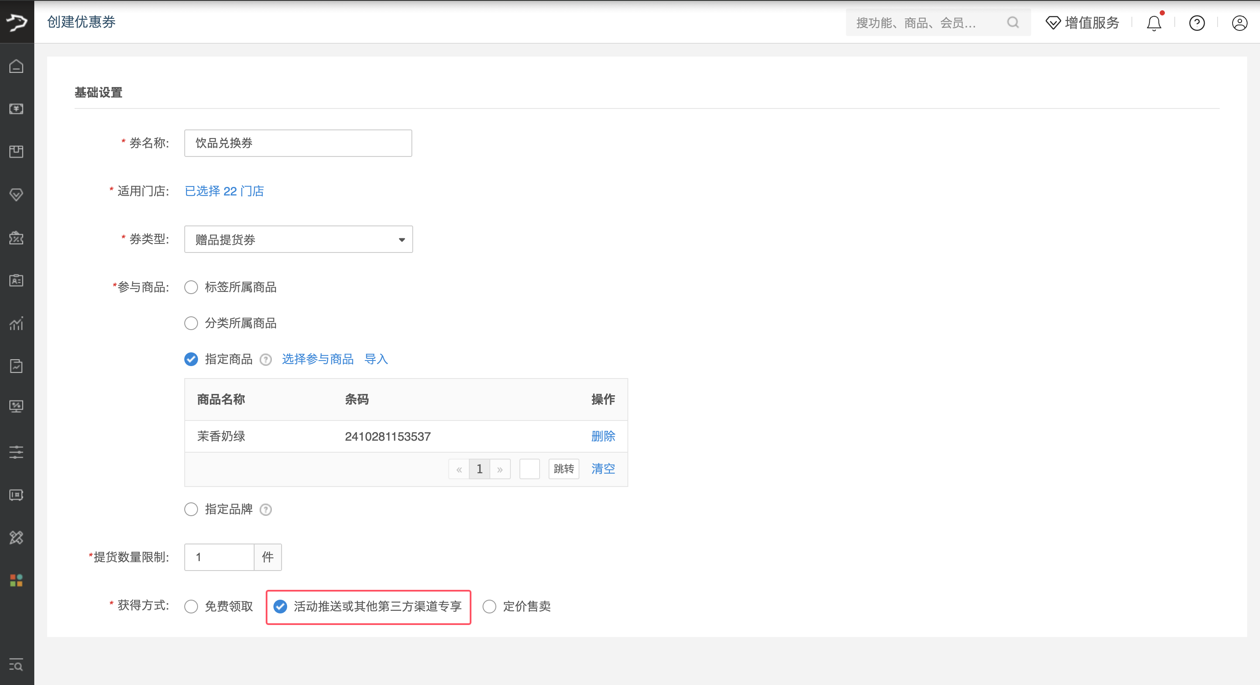The height and width of the screenshot is (685, 1260).
Task: Open the sliders settings icon in the sidebar
Action: 17,452
